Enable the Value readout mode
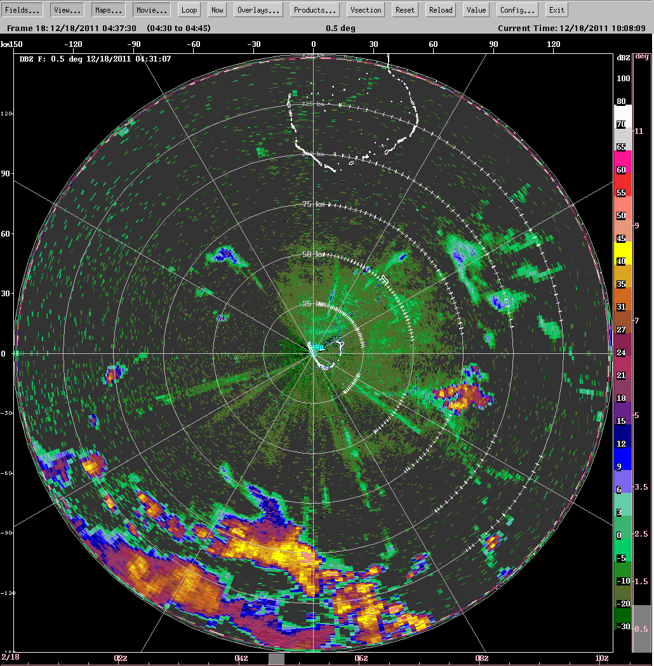The height and width of the screenshot is (666, 654). pyautogui.click(x=476, y=10)
